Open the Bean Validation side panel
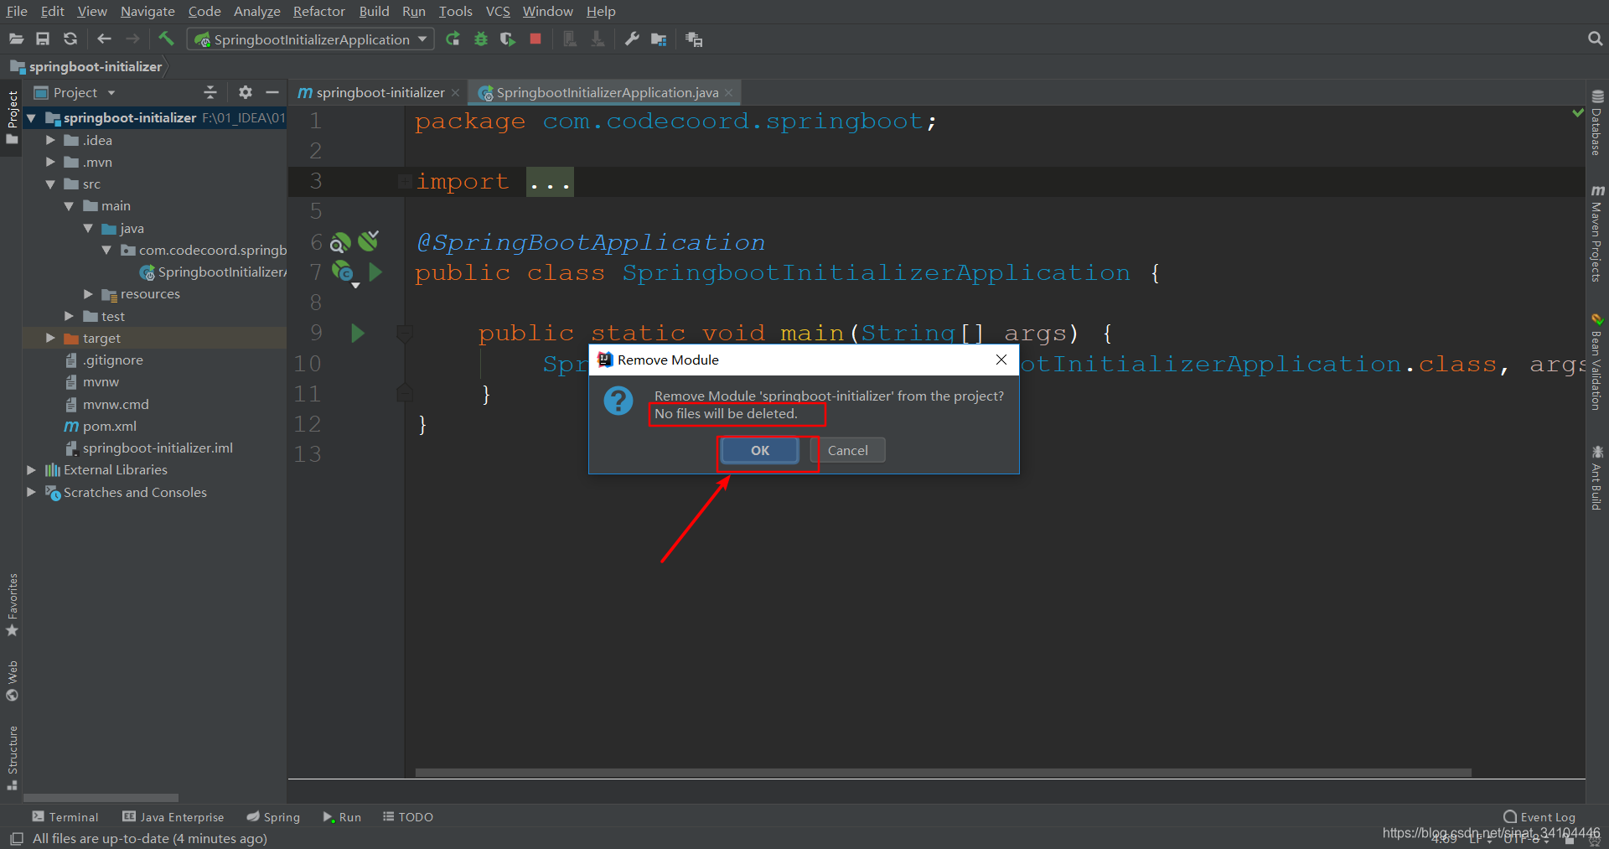The image size is (1609, 849). point(1597,362)
